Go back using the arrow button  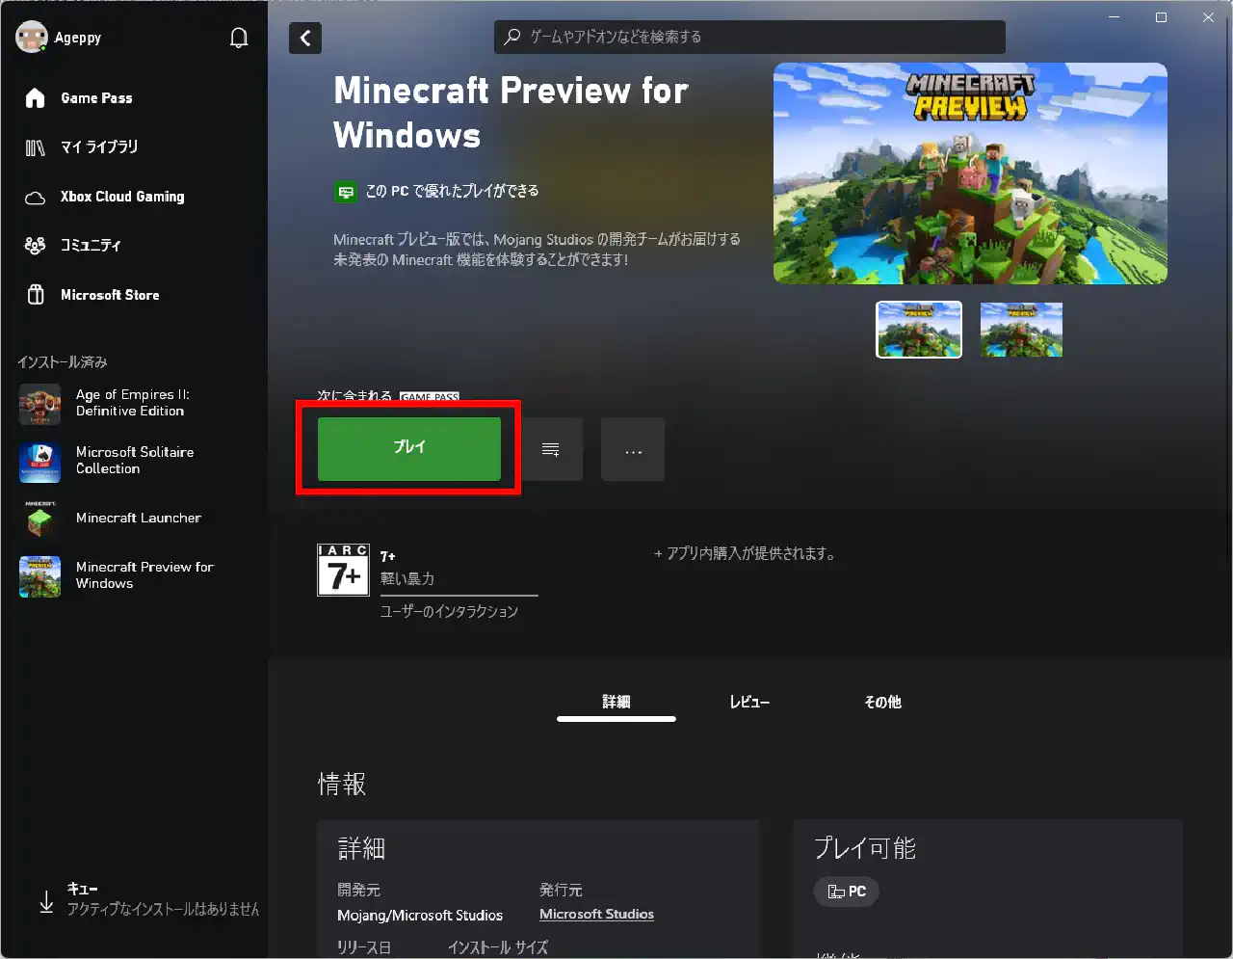coord(305,38)
